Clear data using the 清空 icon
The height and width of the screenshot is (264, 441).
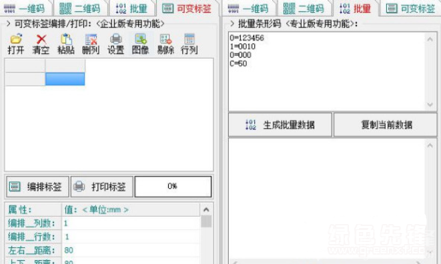[41, 44]
